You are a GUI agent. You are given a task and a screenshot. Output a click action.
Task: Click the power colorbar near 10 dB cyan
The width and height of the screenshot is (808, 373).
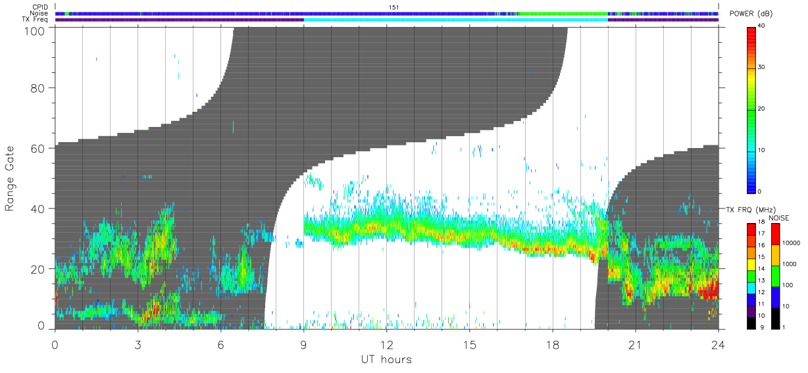[752, 150]
